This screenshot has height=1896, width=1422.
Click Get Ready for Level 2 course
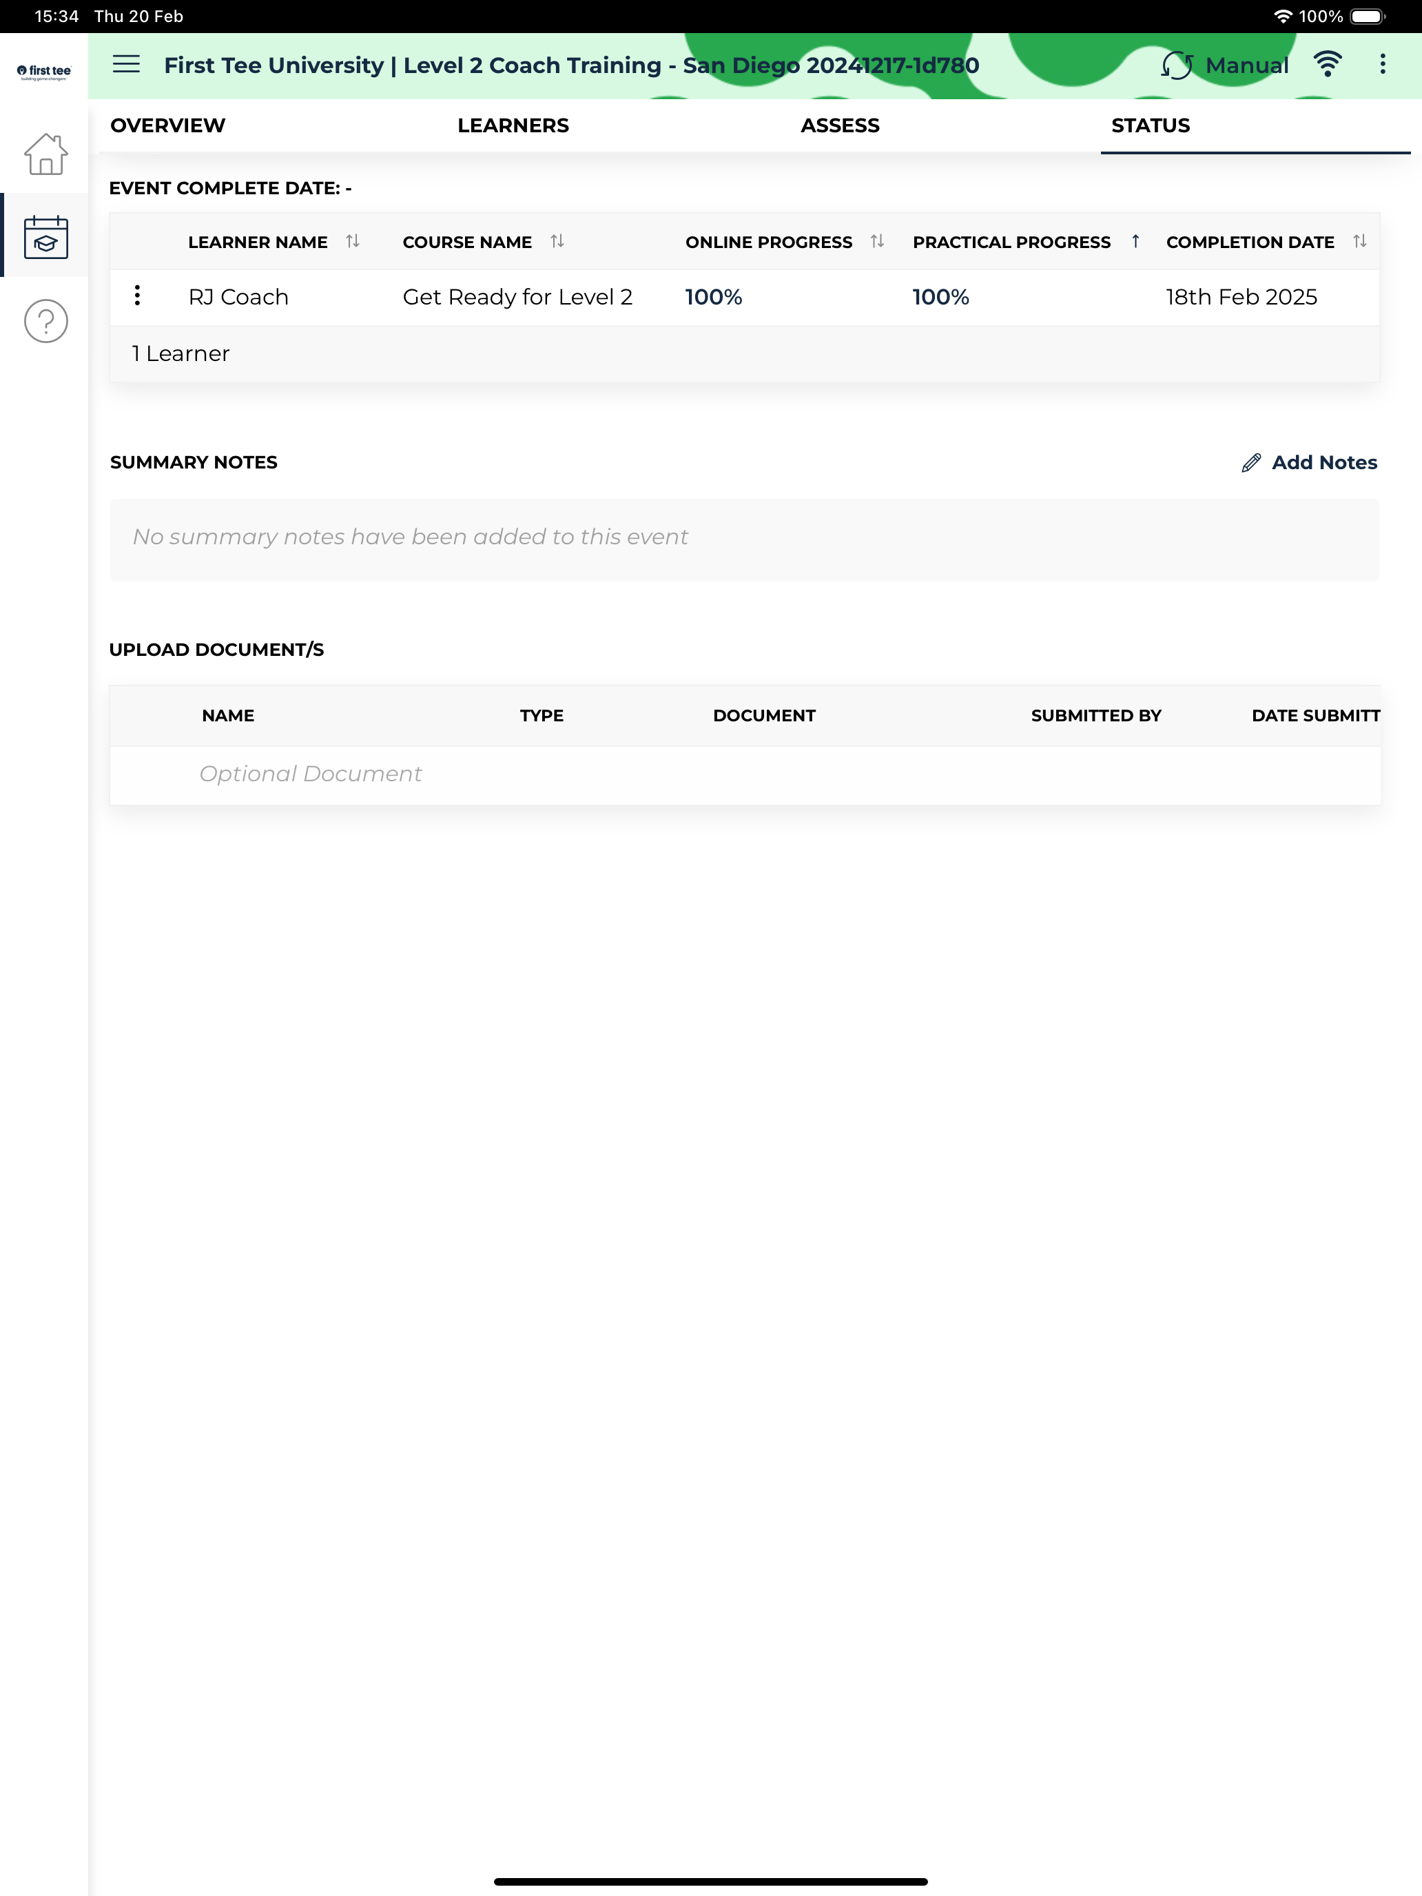click(517, 298)
